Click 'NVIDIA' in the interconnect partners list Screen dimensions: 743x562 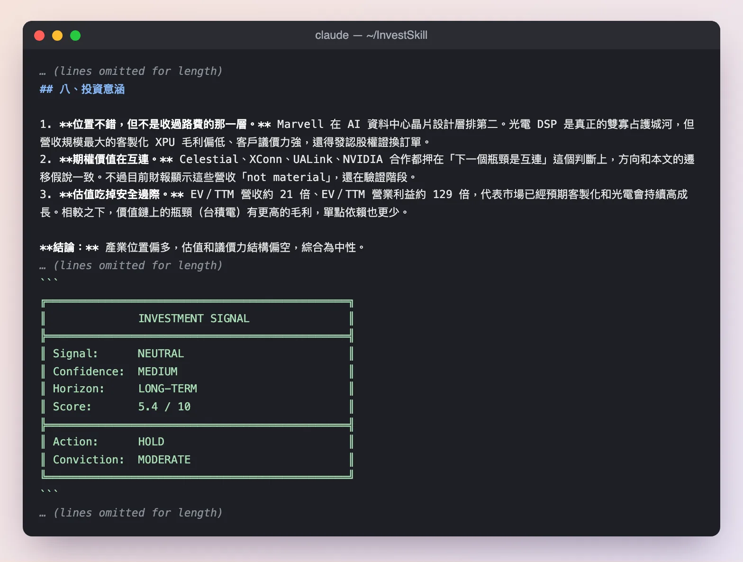click(x=362, y=159)
